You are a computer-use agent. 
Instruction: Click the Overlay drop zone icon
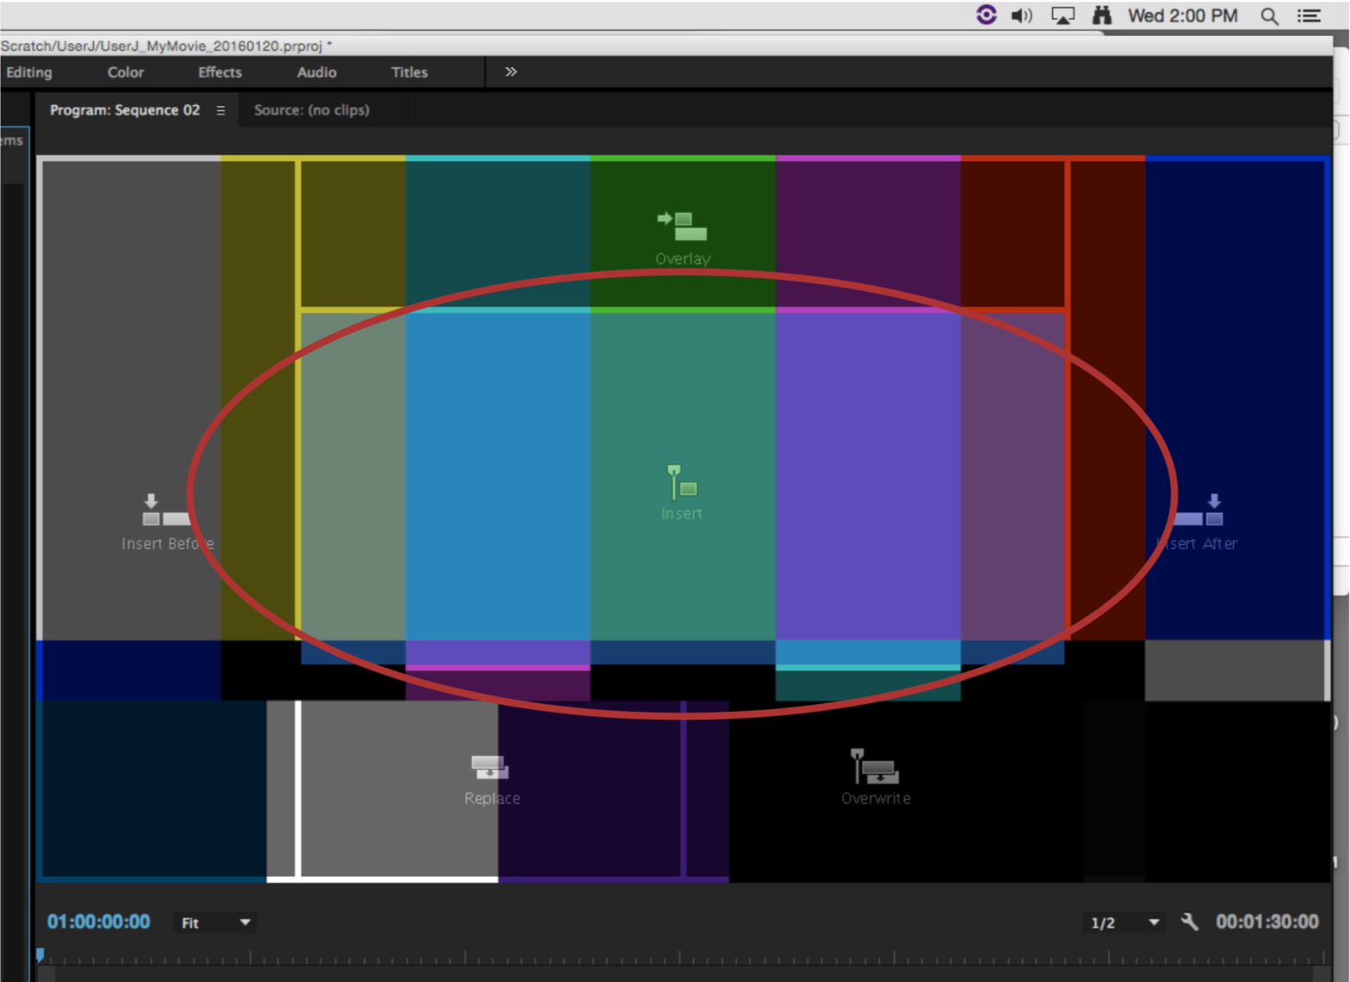pyautogui.click(x=682, y=226)
